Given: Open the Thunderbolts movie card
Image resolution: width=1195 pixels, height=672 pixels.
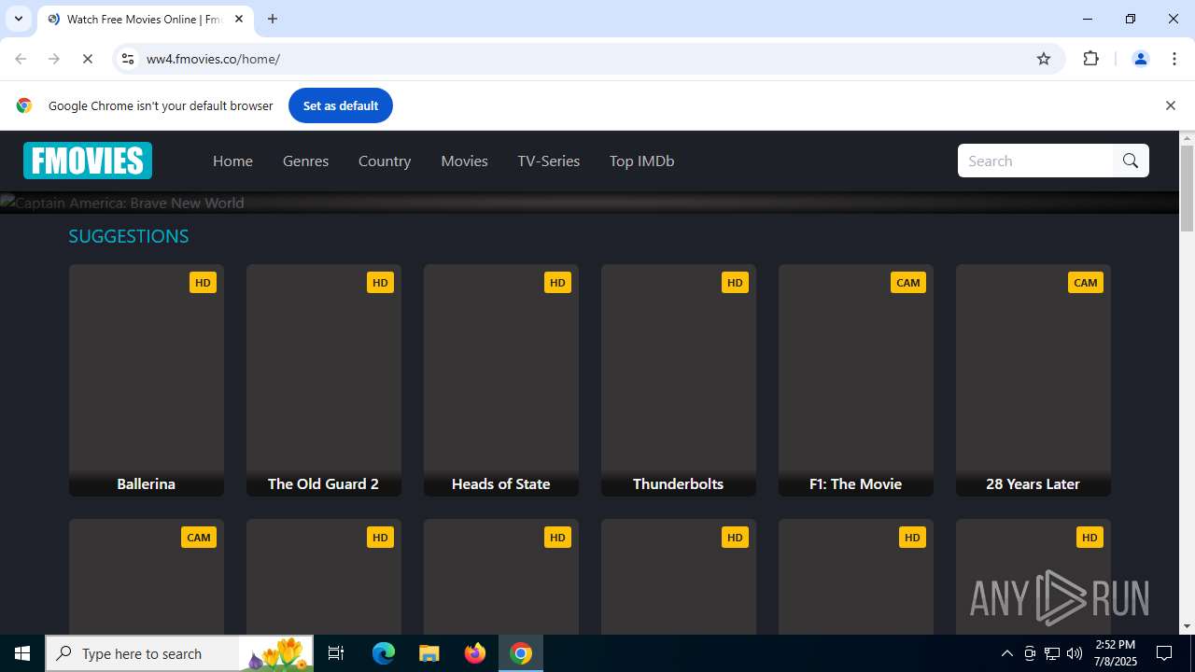Looking at the screenshot, I should point(679,380).
